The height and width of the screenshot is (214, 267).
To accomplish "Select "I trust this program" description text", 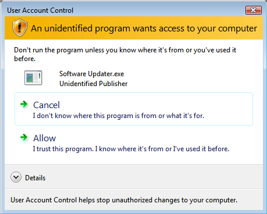I will (131, 149).
